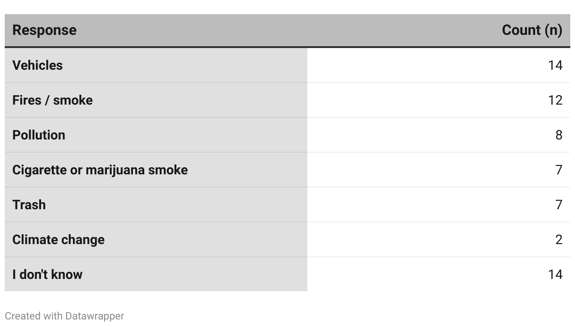The width and height of the screenshot is (575, 327).
Task: Select the Fires / smoke row label
Action: point(52,100)
